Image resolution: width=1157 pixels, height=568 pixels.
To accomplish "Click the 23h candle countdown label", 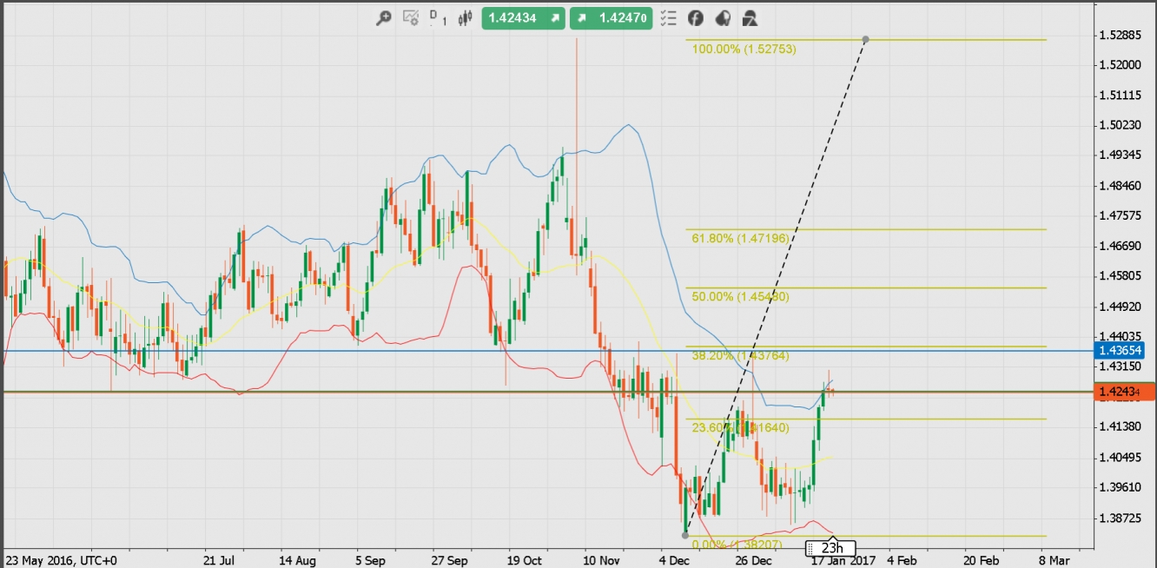I will tap(831, 548).
